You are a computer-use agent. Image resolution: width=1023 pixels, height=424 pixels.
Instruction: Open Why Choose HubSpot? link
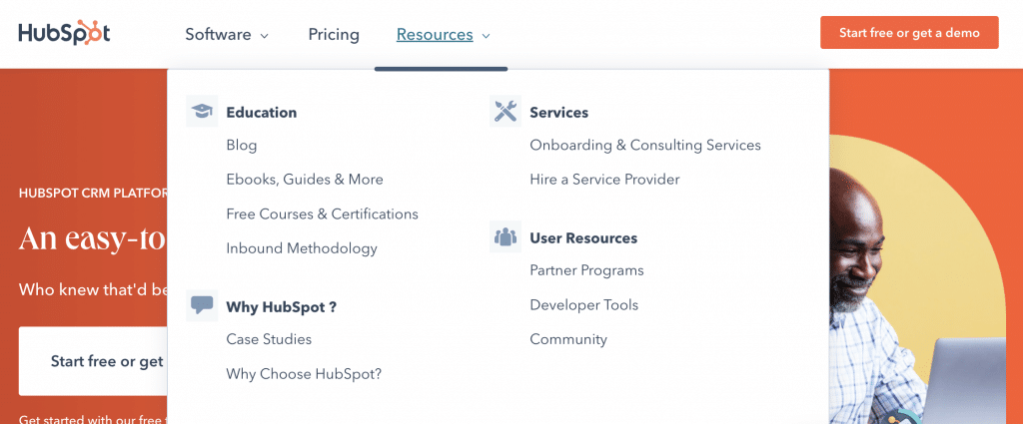coord(304,374)
